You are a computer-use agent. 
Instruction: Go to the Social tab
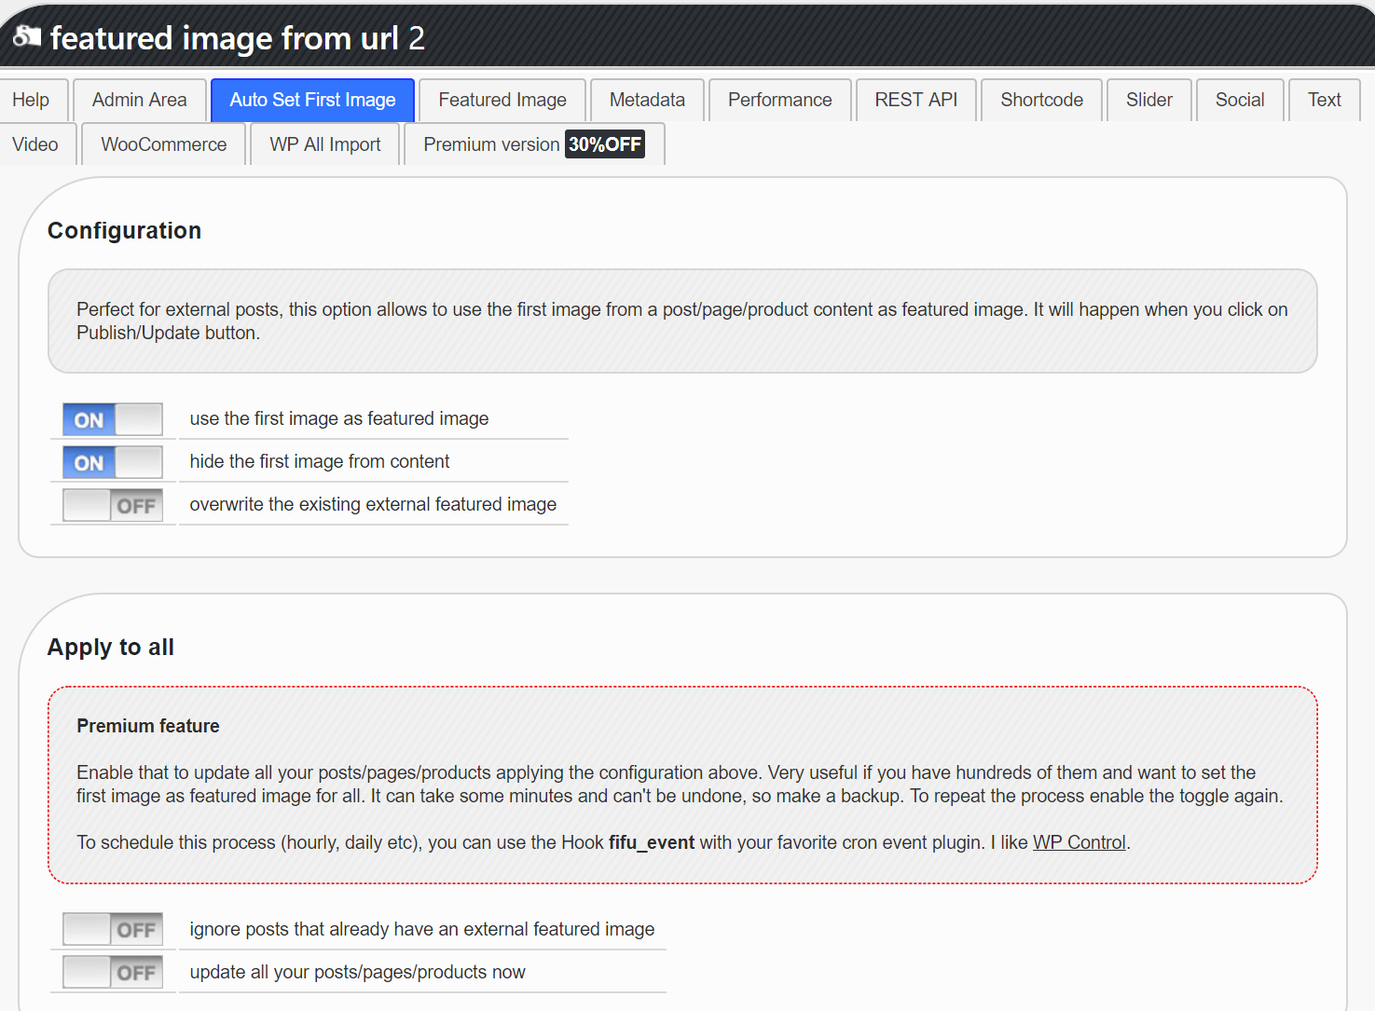(1239, 100)
